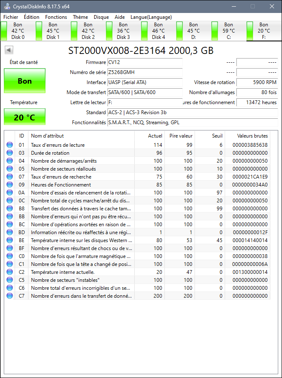This screenshot has height=378, width=282.
Task: Click status orb for attribute BE temperature
Action: pyautogui.click(x=10, y=240)
